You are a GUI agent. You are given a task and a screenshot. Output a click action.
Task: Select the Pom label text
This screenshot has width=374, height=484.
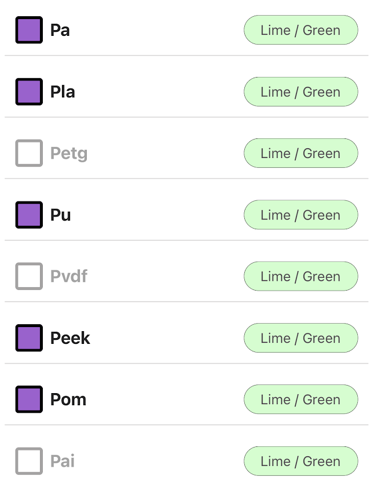[68, 399]
